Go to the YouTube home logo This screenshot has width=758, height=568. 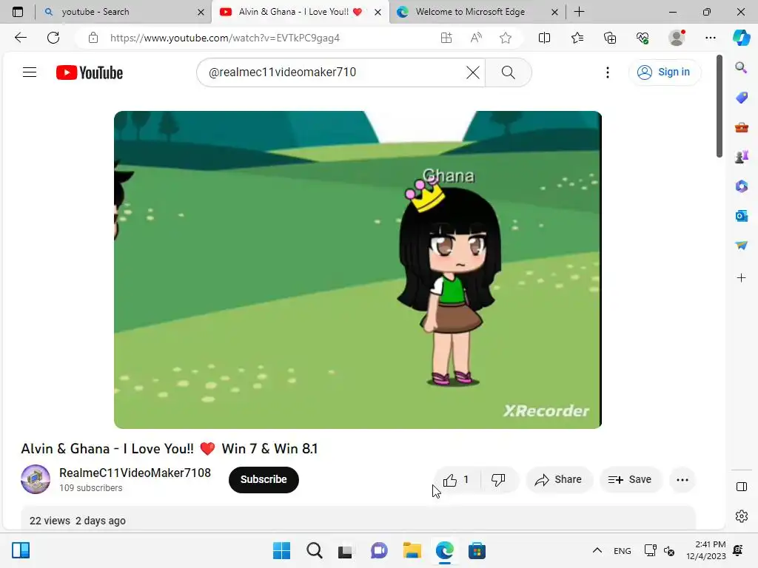pos(90,72)
